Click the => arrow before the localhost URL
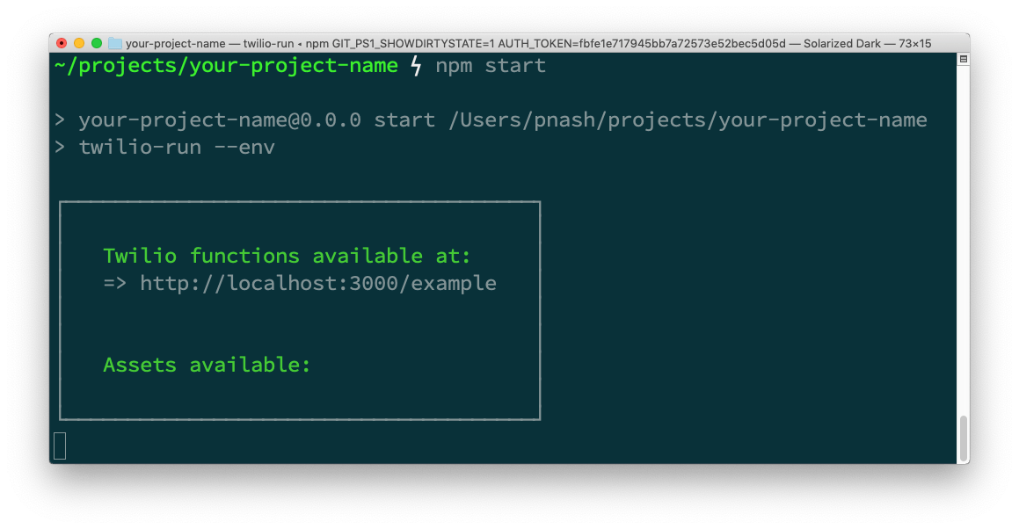This screenshot has width=1019, height=529. (115, 283)
